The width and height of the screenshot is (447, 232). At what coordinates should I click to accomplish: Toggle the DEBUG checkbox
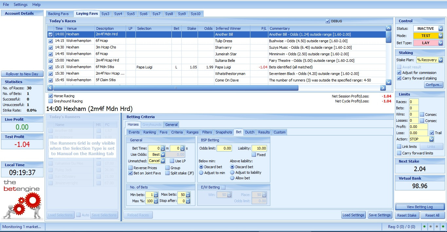(328, 21)
